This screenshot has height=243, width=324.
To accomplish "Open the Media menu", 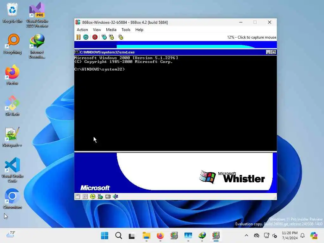I will (x=111, y=30).
